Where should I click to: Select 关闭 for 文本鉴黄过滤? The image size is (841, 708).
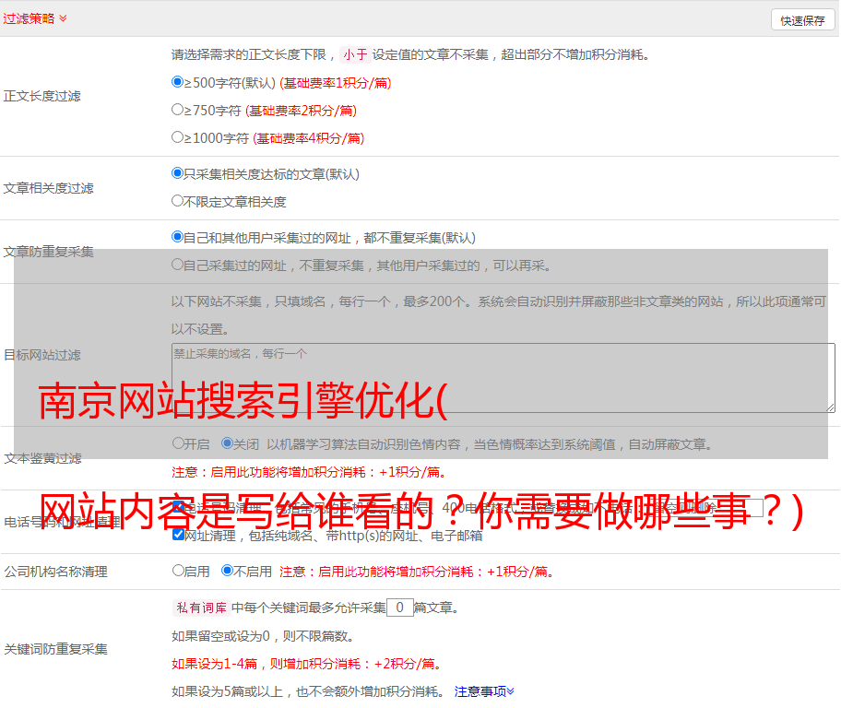(x=228, y=443)
